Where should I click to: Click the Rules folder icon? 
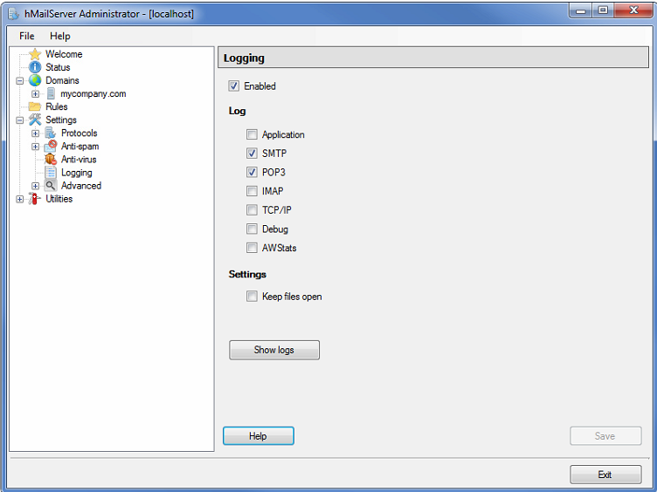pos(35,106)
